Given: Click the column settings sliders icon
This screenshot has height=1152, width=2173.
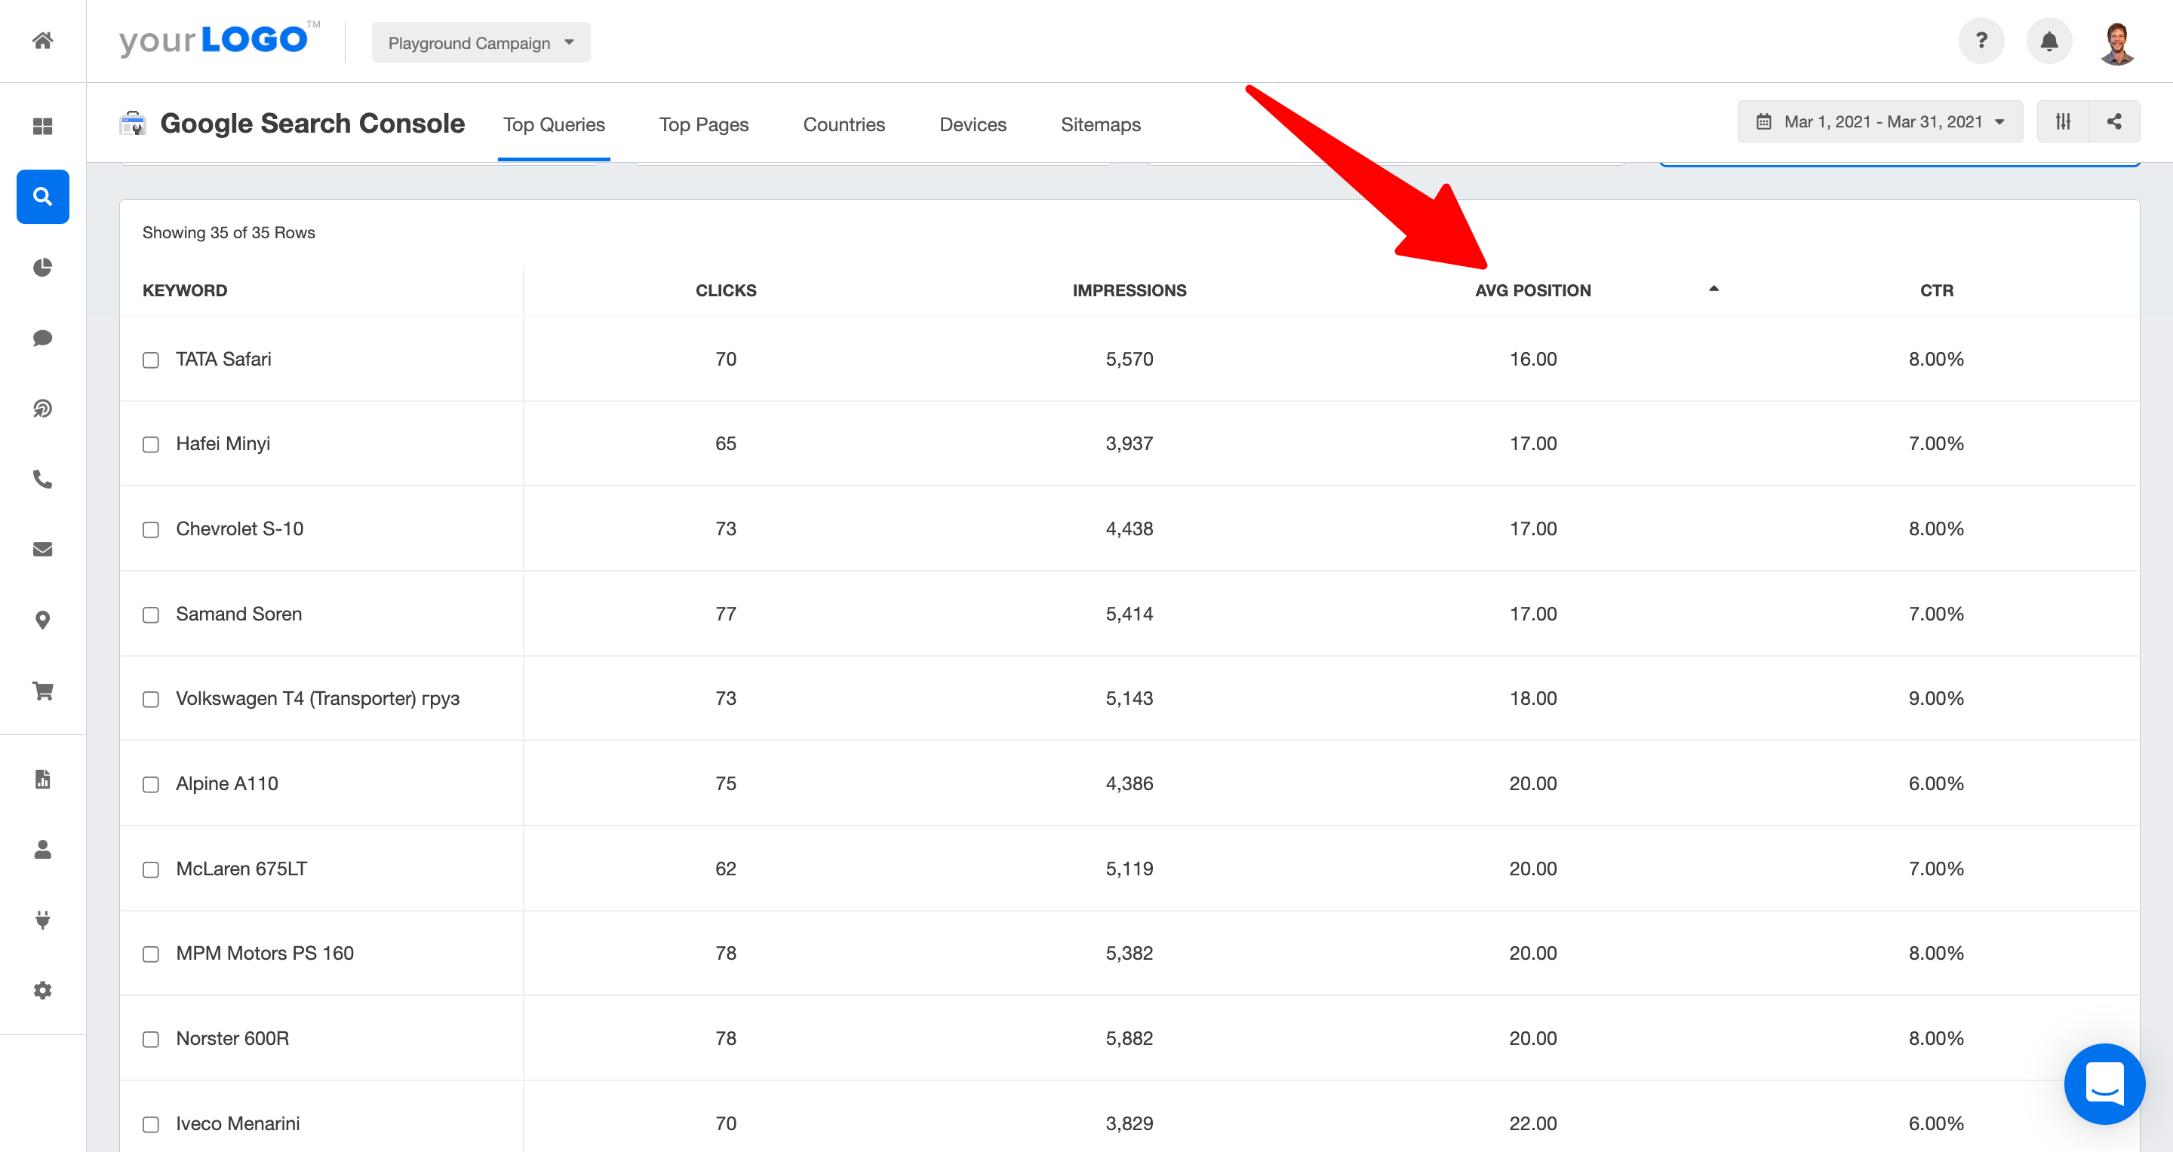Looking at the screenshot, I should pos(2063,121).
